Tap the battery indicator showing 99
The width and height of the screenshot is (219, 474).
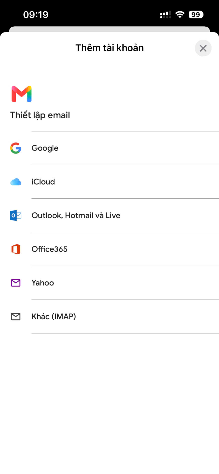point(196,15)
